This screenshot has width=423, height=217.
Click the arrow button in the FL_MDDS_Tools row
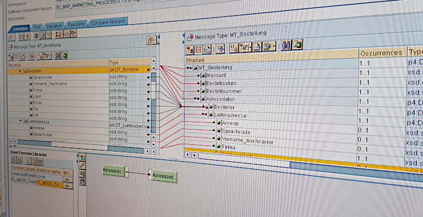point(68,186)
